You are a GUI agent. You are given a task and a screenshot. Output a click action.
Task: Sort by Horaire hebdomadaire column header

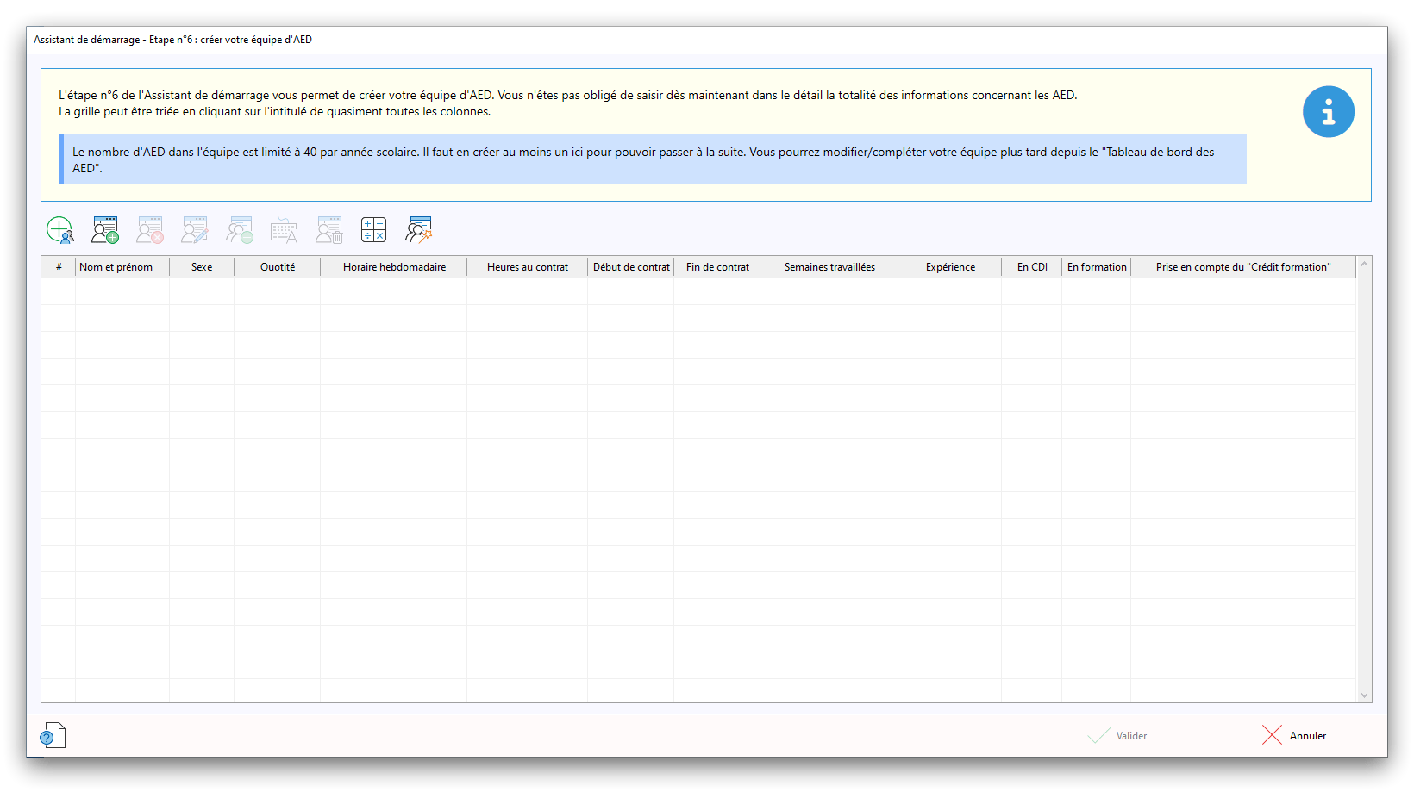click(394, 267)
